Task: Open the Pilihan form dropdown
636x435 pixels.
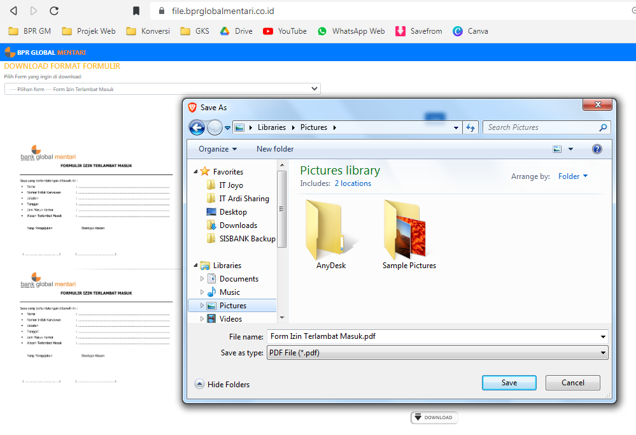Action: pos(162,89)
